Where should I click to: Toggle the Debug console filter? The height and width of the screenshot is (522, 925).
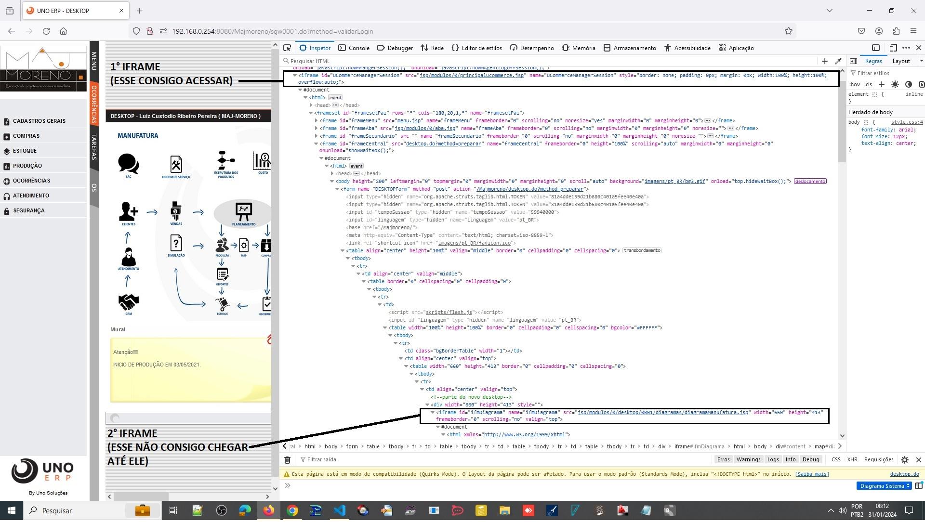(811, 460)
